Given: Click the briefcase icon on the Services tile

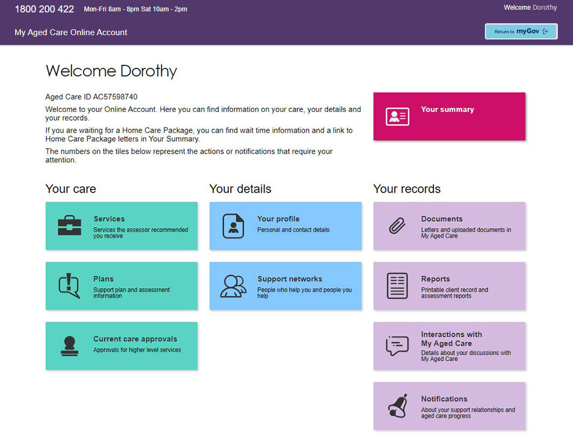Looking at the screenshot, I should pos(69,225).
